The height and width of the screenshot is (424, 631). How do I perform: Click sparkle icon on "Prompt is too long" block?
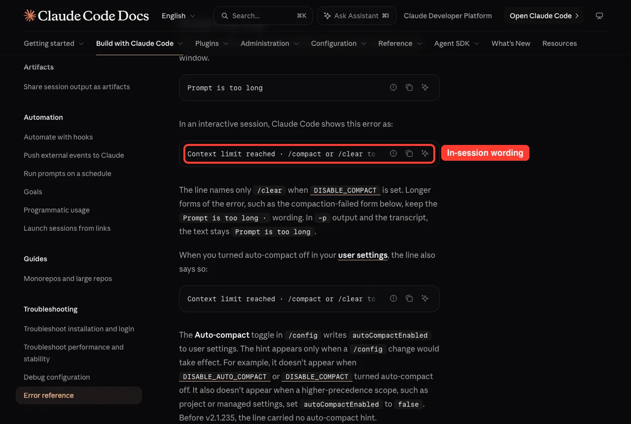tap(425, 88)
